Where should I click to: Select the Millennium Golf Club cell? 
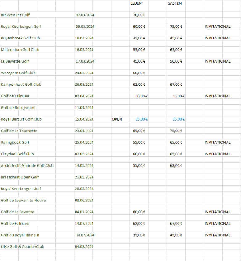(x=20, y=50)
